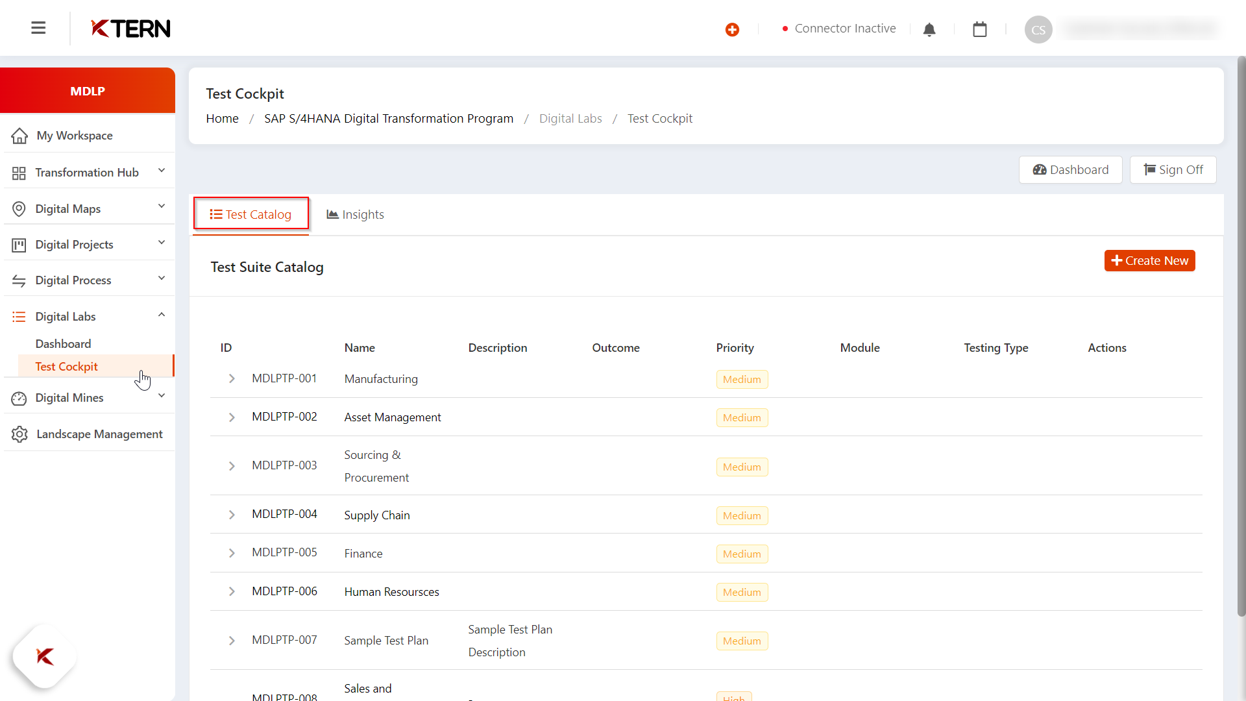Collapse Digital Labs menu chevron
This screenshot has height=701, width=1246.
click(162, 315)
